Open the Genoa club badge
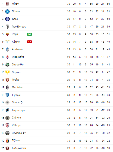113x152 pixels. [7, 140]
